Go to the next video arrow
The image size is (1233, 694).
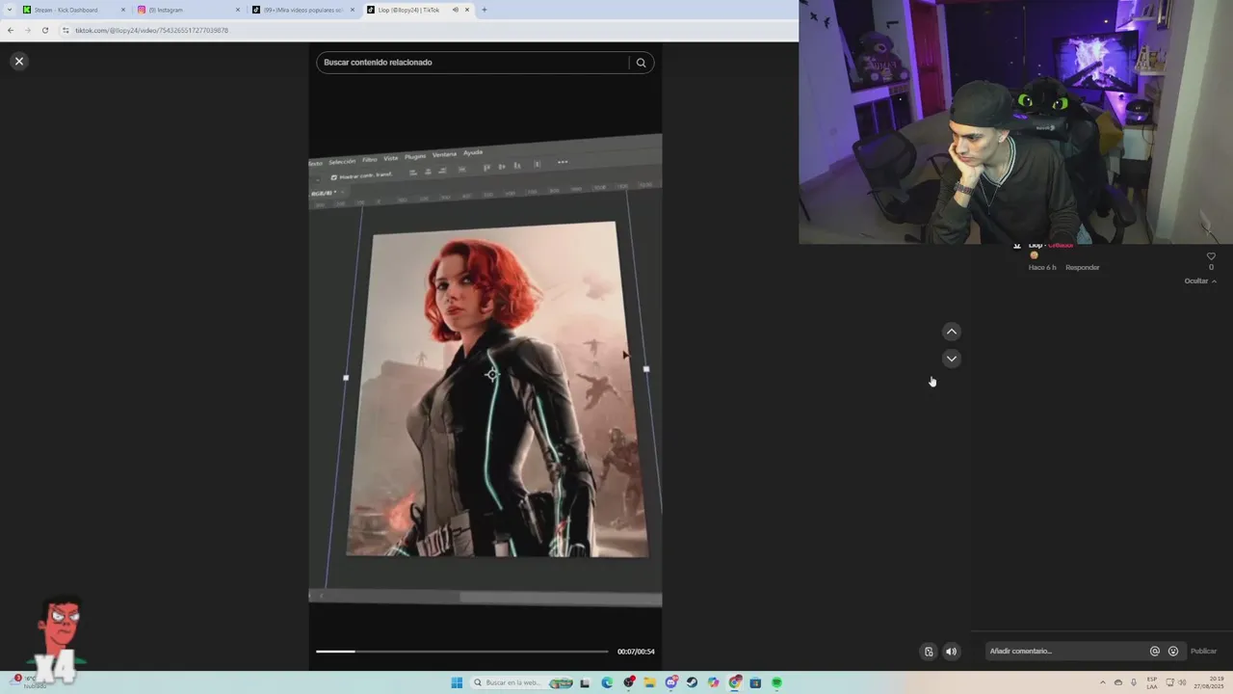952,359
